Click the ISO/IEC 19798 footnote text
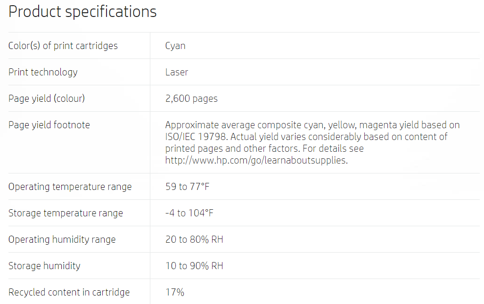Screen dimensions: 484x304 (196, 137)
